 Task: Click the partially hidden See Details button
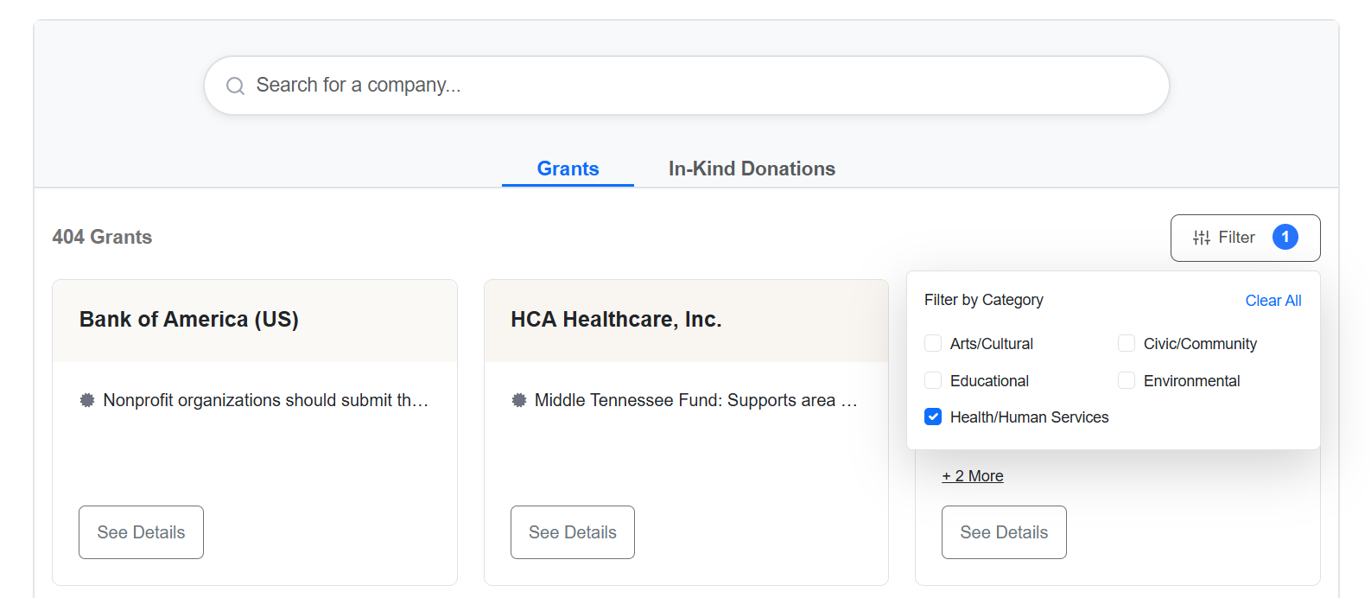[1003, 531]
